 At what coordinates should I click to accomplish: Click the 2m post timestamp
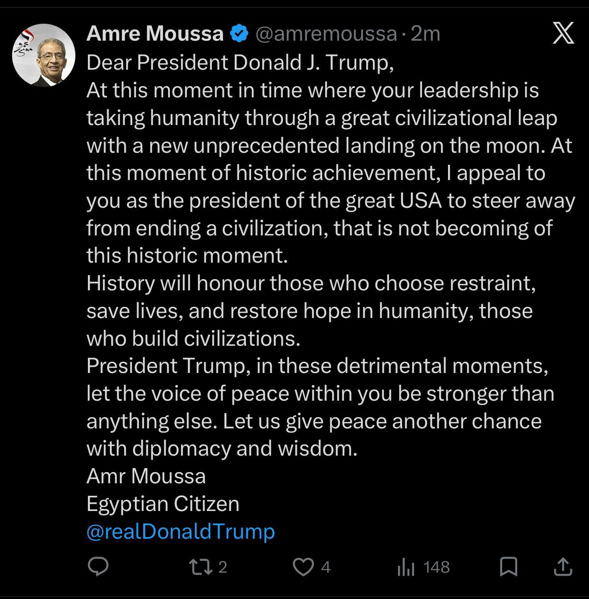(425, 34)
